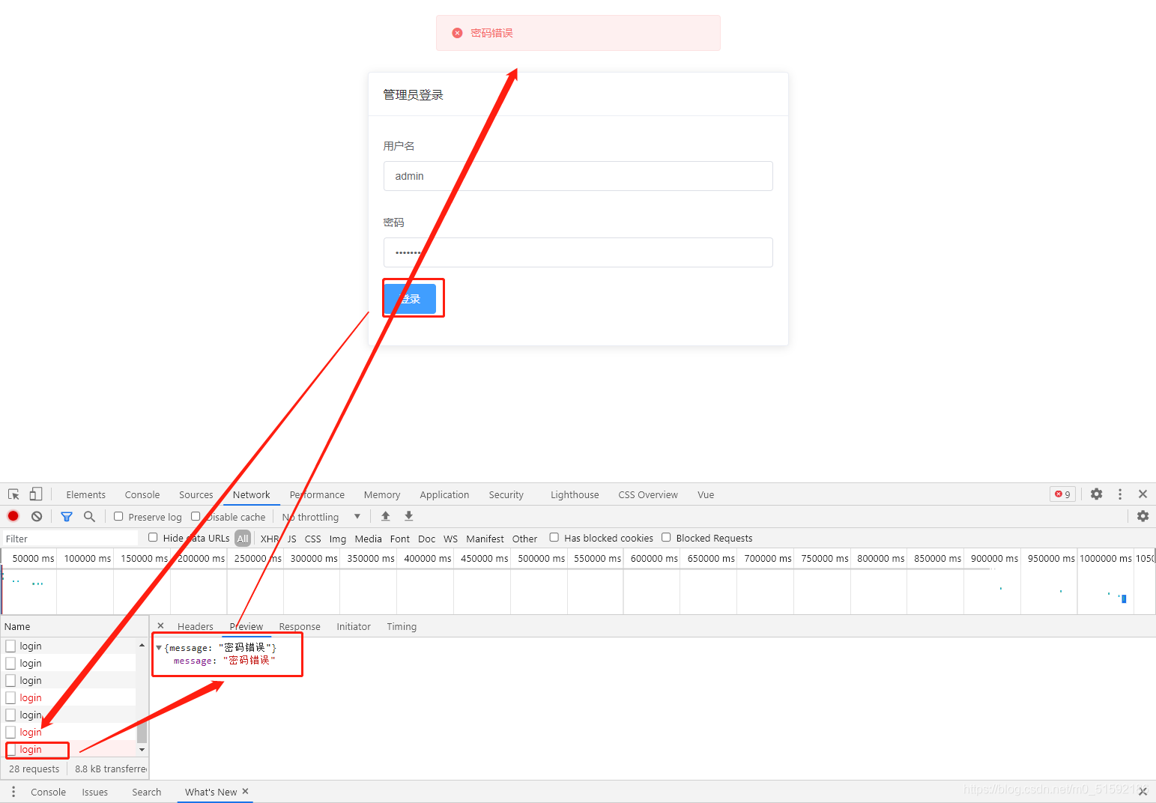Open the Search drawer tab
Image resolution: width=1156 pixels, height=803 pixels.
[147, 792]
